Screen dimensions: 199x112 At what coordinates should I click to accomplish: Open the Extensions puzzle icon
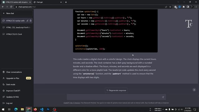(x=184, y=7)
